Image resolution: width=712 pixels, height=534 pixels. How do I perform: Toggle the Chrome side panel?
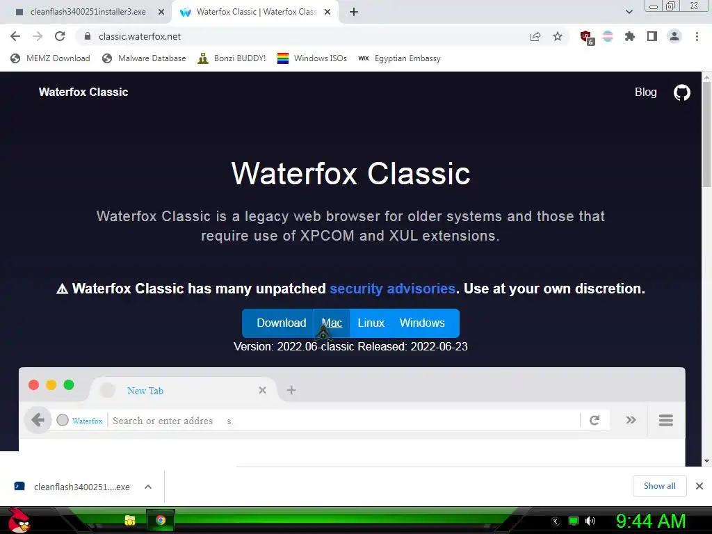pos(652,36)
